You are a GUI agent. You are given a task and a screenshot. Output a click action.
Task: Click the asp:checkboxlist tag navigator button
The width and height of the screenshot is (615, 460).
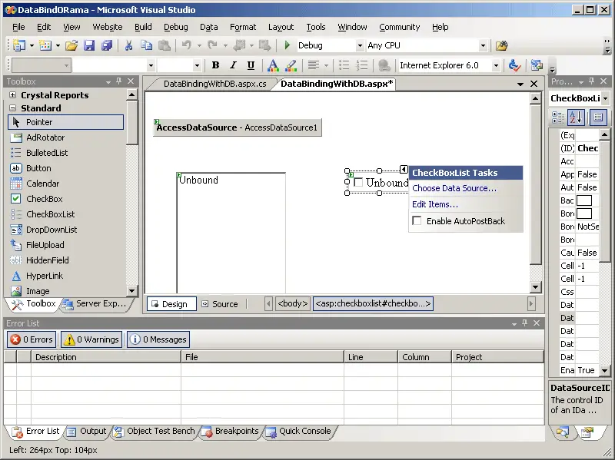tap(373, 303)
